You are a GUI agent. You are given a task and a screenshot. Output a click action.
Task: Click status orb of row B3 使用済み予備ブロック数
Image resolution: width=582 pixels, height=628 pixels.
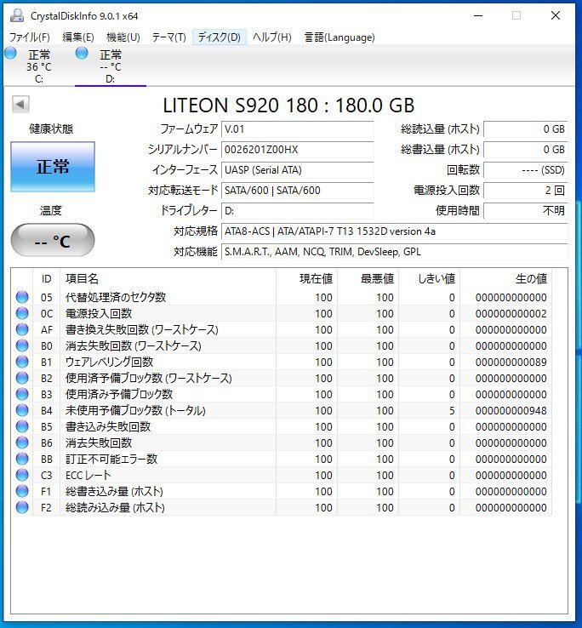22,394
